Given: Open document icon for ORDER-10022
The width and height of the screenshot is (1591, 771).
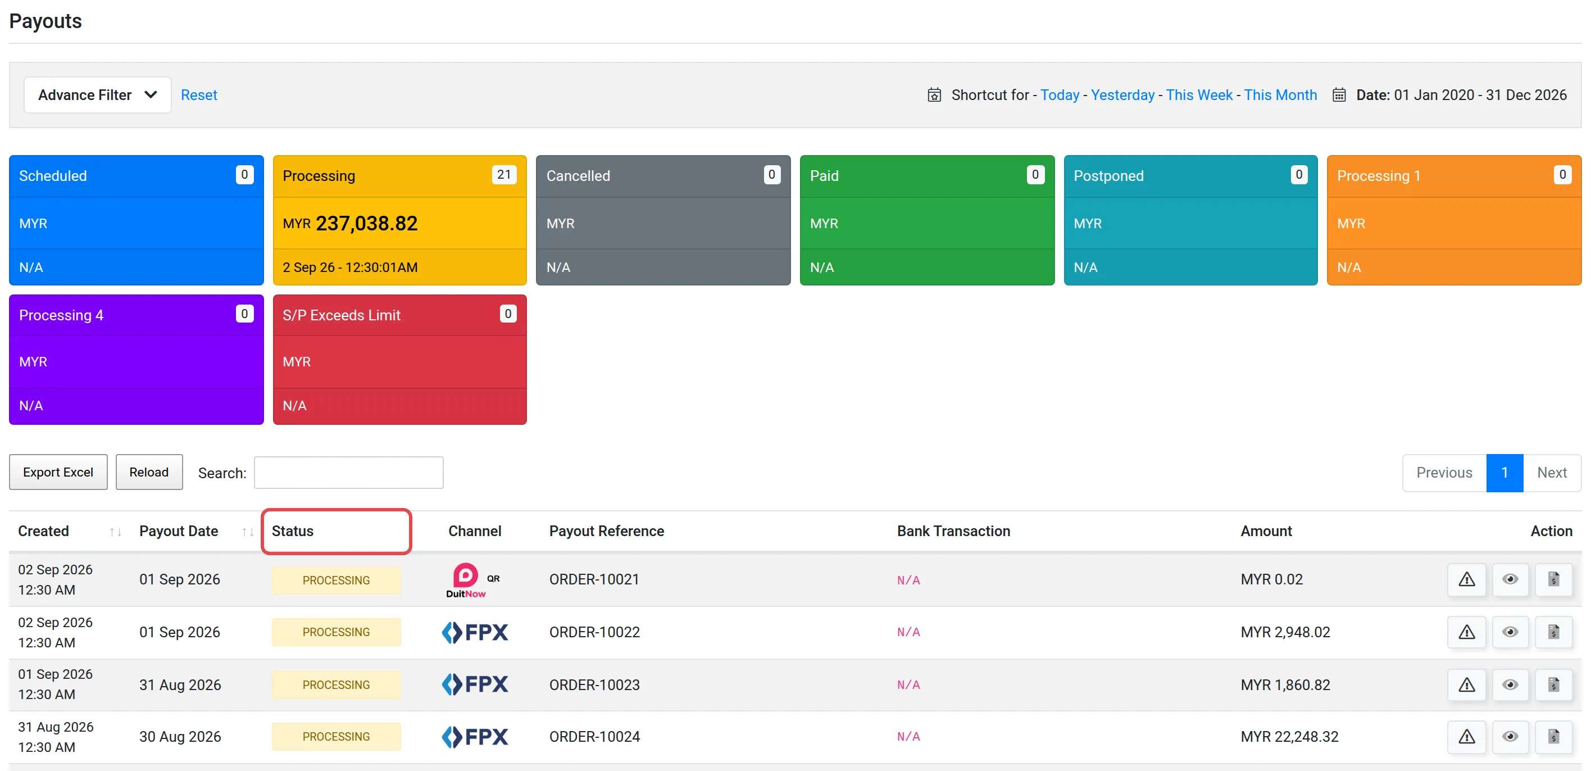Looking at the screenshot, I should pyautogui.click(x=1553, y=632).
